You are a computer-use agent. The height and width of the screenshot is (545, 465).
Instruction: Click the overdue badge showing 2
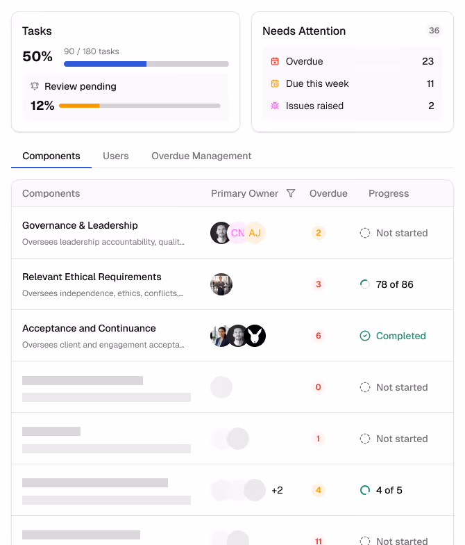point(318,233)
